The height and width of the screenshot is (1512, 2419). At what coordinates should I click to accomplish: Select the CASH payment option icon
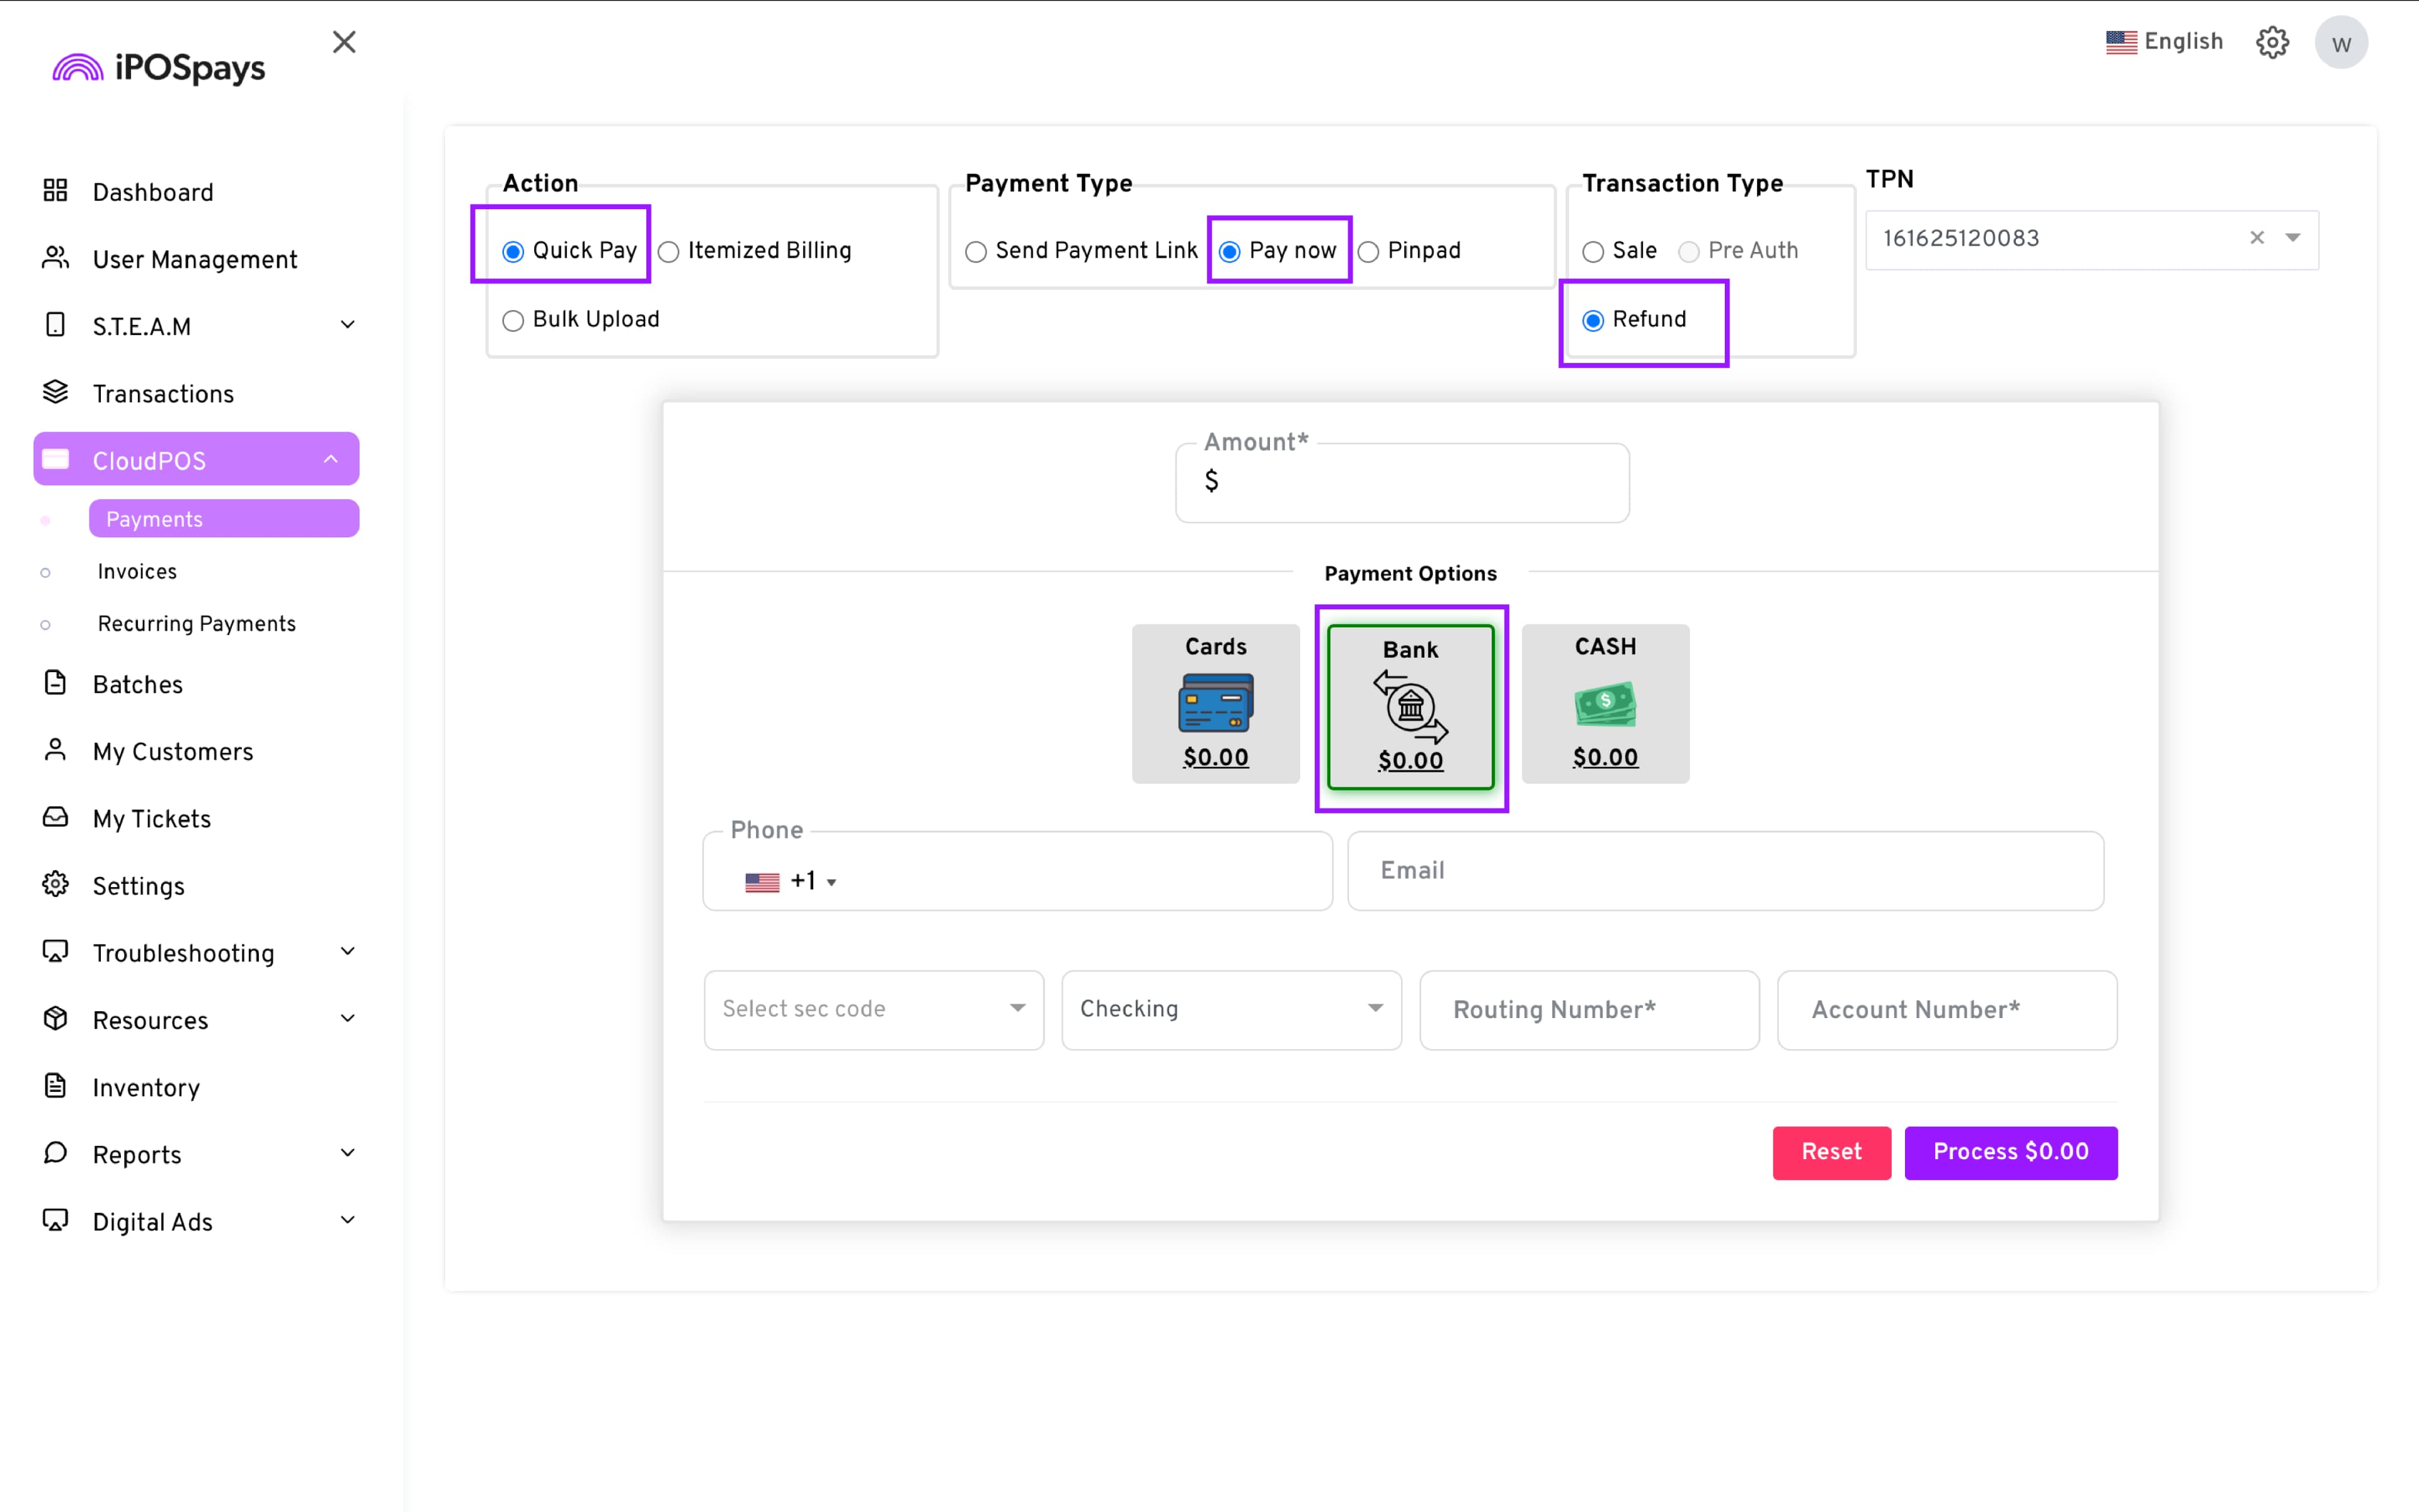tap(1604, 703)
